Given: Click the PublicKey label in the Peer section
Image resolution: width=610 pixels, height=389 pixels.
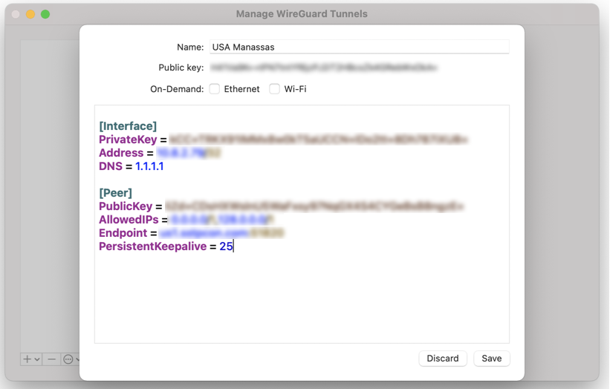Looking at the screenshot, I should (126, 206).
